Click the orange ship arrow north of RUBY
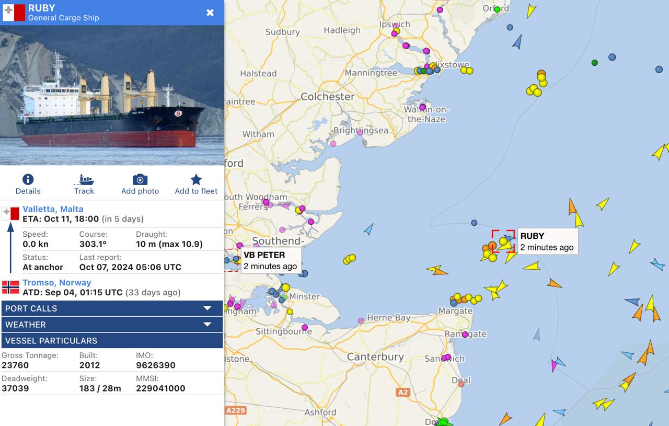669x426 pixels. [x=572, y=206]
